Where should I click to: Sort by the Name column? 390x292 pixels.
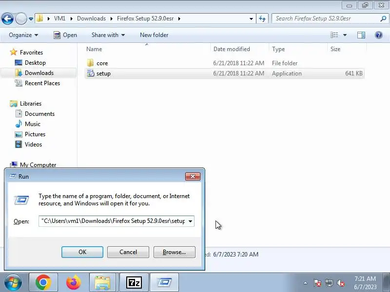(148, 49)
